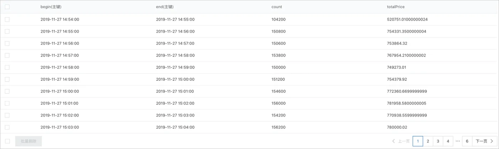Open page 2 in pagination
The height and width of the screenshot is (149, 499).
(x=428, y=141)
